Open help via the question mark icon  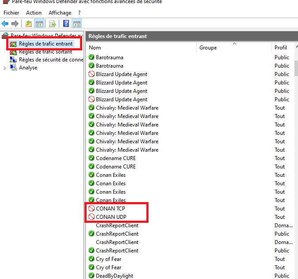[x=66, y=23]
